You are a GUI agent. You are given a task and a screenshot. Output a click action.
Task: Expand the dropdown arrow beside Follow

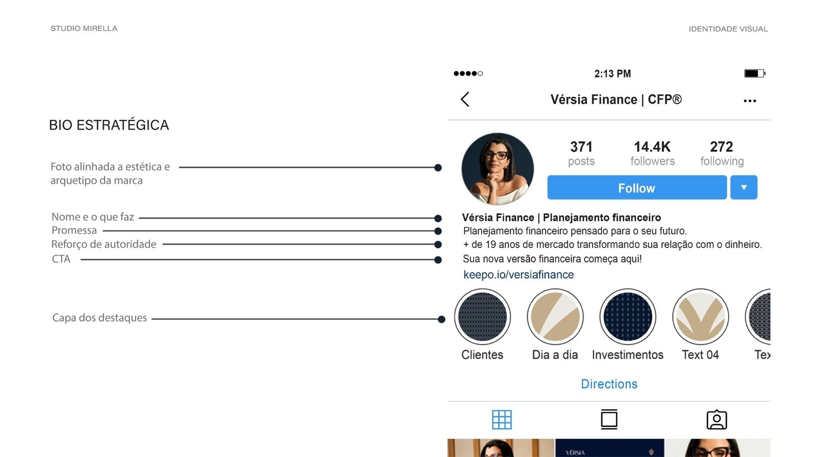(x=744, y=188)
